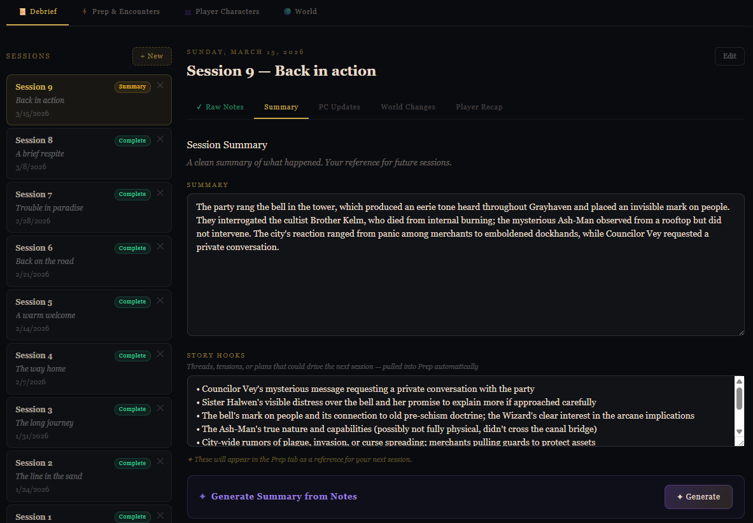Remove Session 8 using the X icon
Screen dimensions: 753x523
[x=160, y=139]
